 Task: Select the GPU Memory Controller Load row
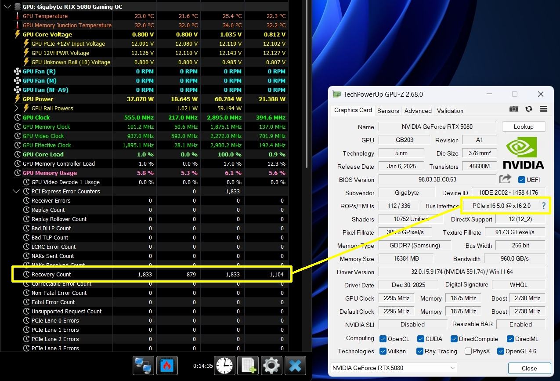[x=151, y=163]
